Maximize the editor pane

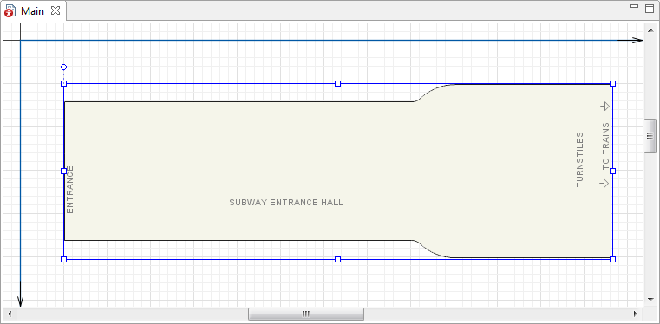650,8
